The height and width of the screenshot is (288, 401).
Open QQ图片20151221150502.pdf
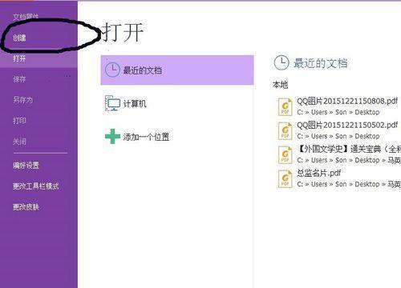point(347,125)
